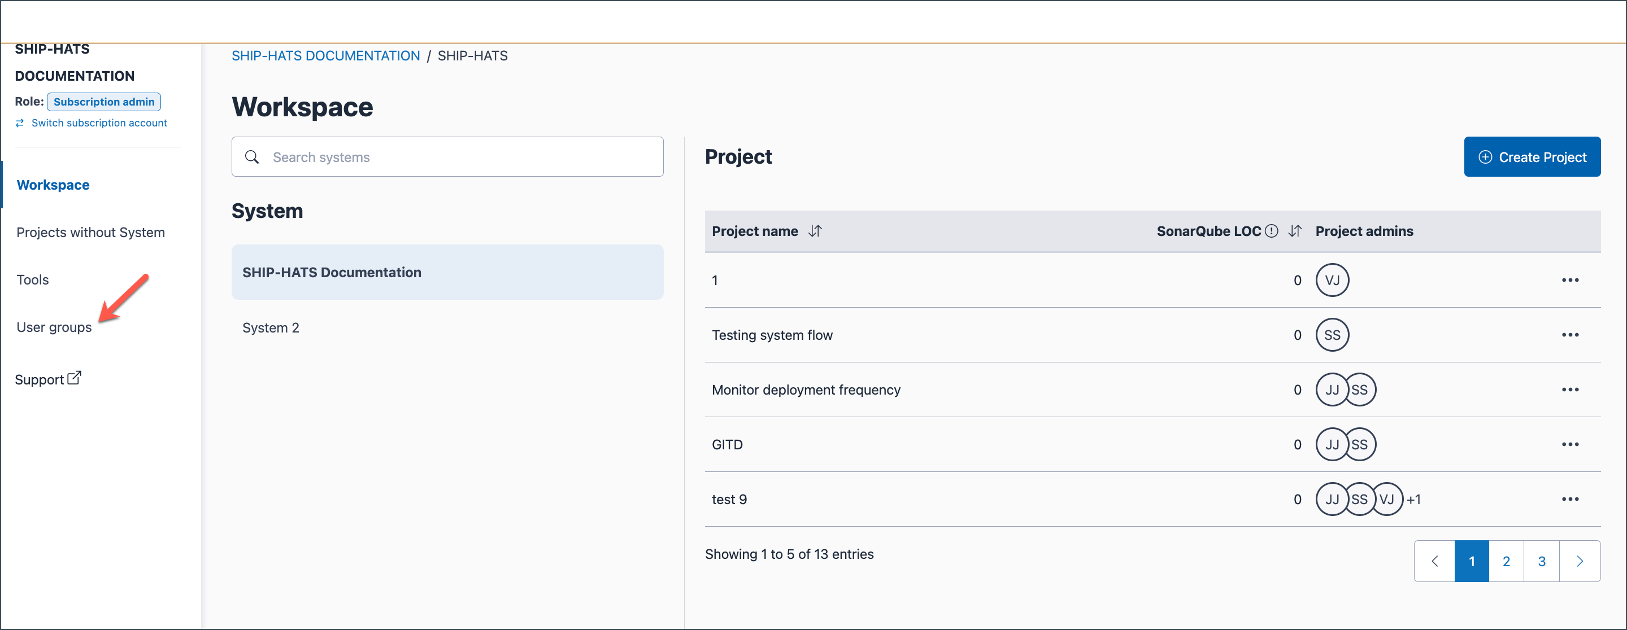Screen dimensions: 1627x630
Task: Focus the Search systems field
Action: 447,157
